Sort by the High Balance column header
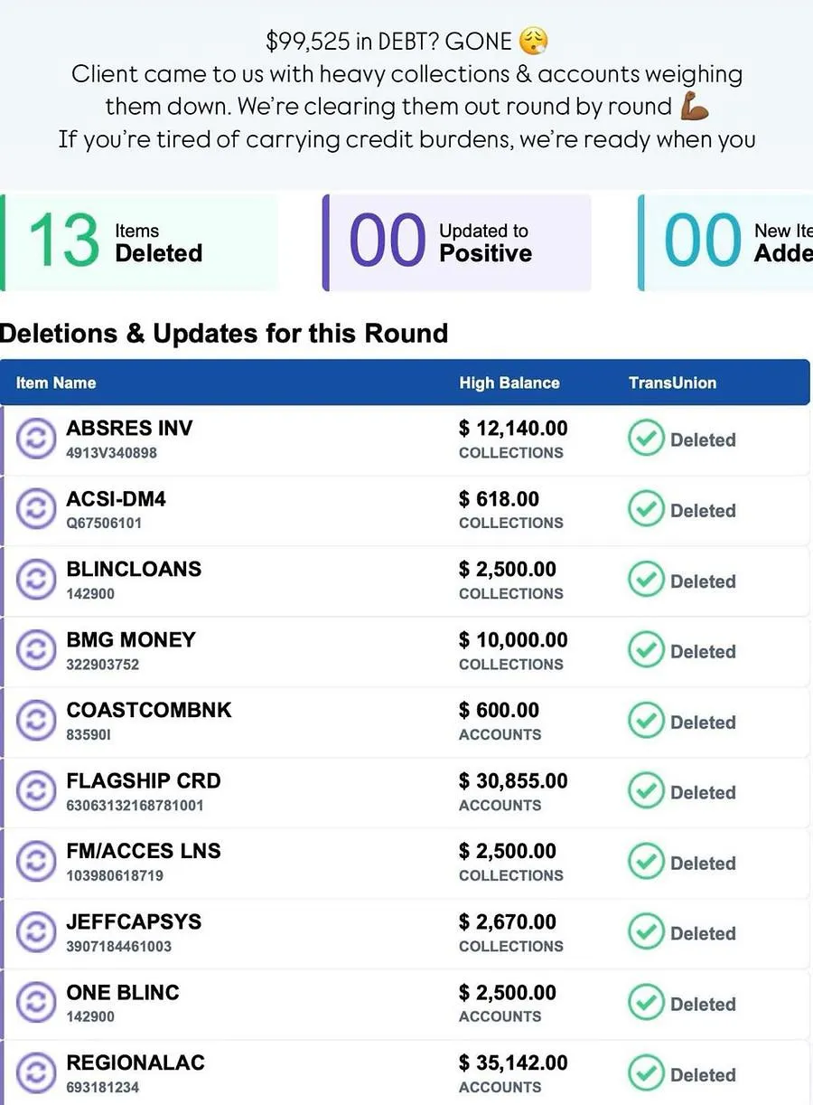This screenshot has height=1105, width=813. (509, 382)
